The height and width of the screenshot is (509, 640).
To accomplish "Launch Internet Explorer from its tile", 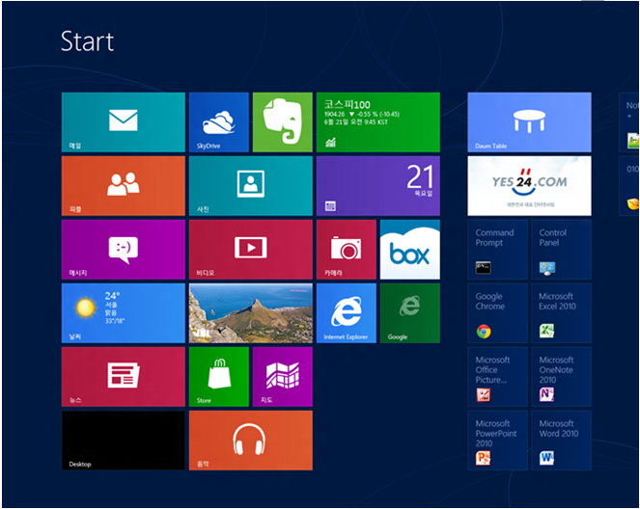I will (346, 312).
